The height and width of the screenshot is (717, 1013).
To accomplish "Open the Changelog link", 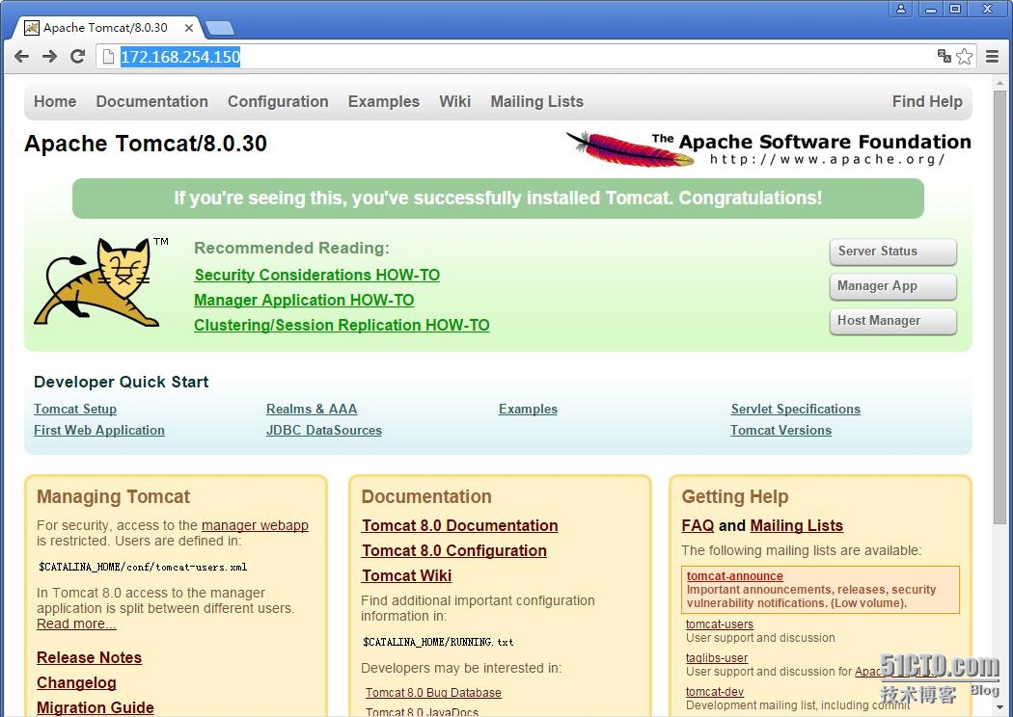I will tap(76, 683).
